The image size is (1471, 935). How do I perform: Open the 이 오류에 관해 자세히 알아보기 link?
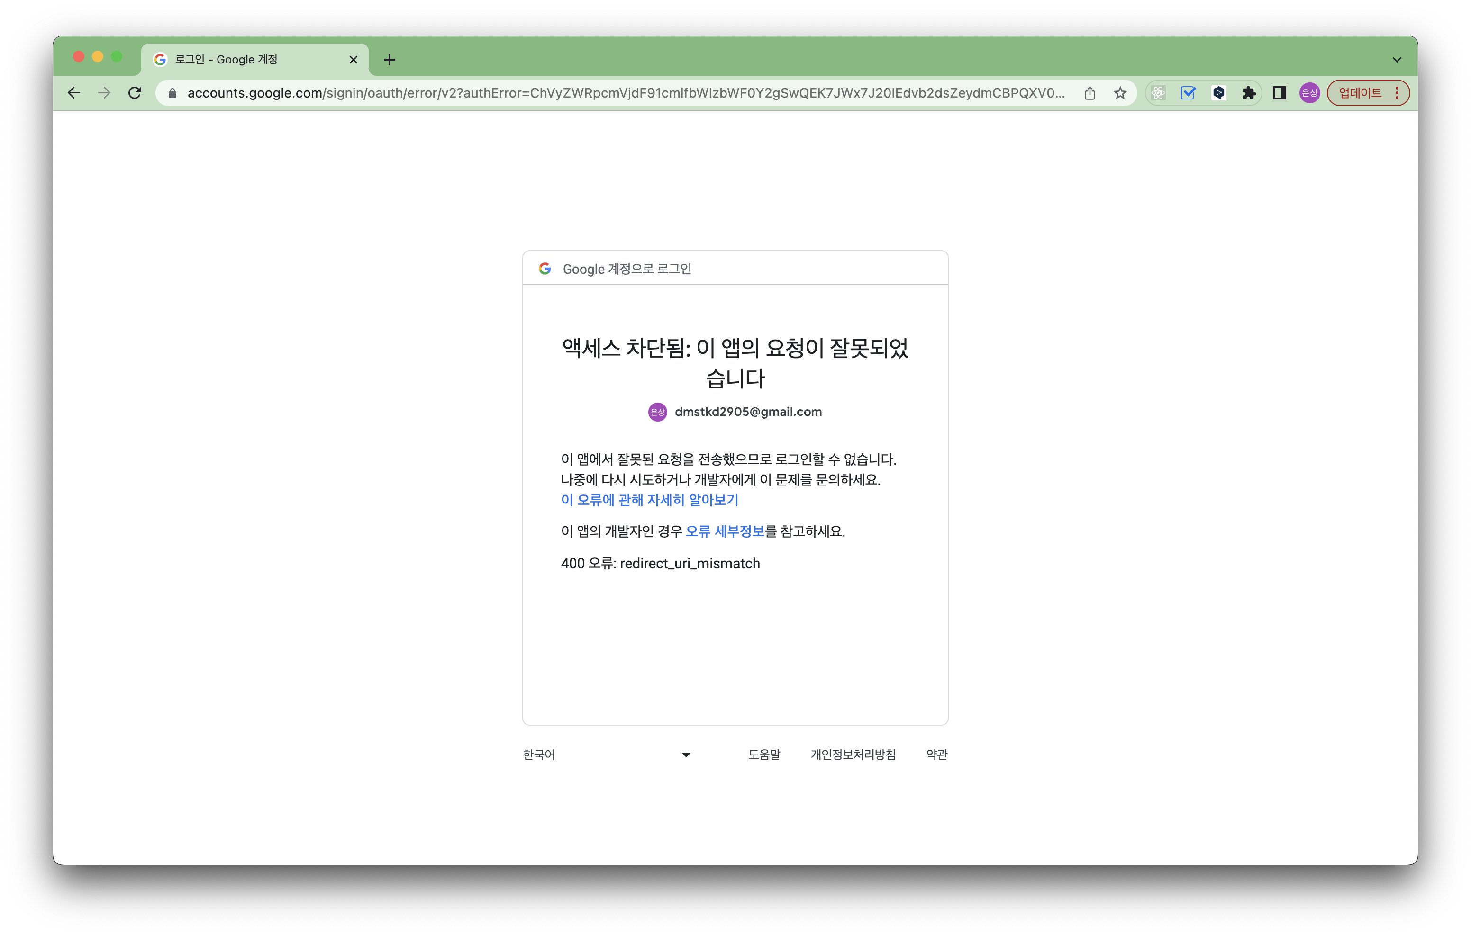point(649,500)
